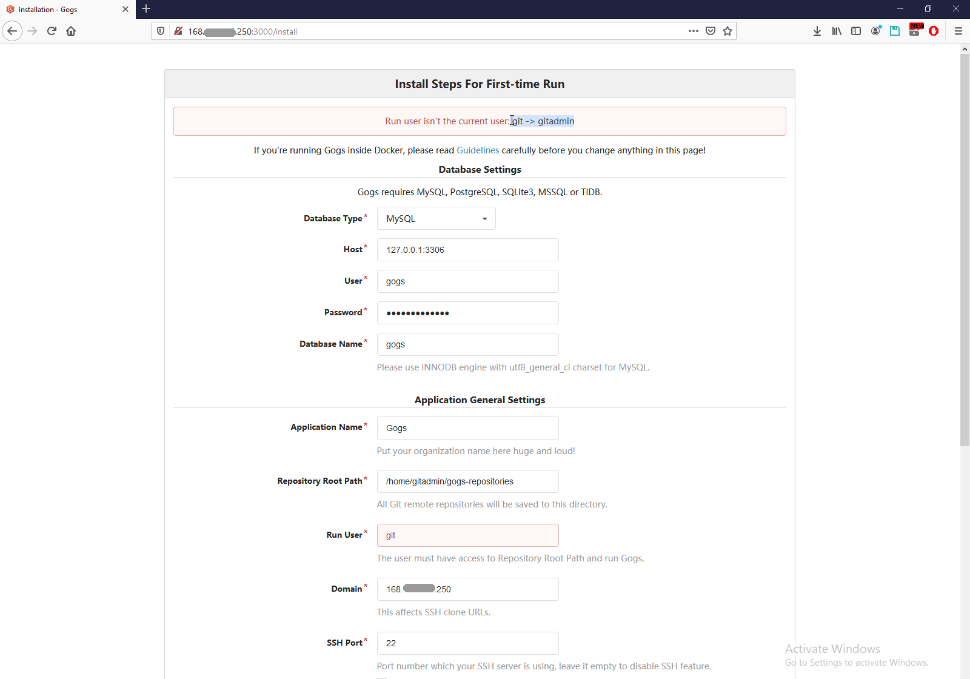Click the 'SSH Port' label

click(x=344, y=643)
